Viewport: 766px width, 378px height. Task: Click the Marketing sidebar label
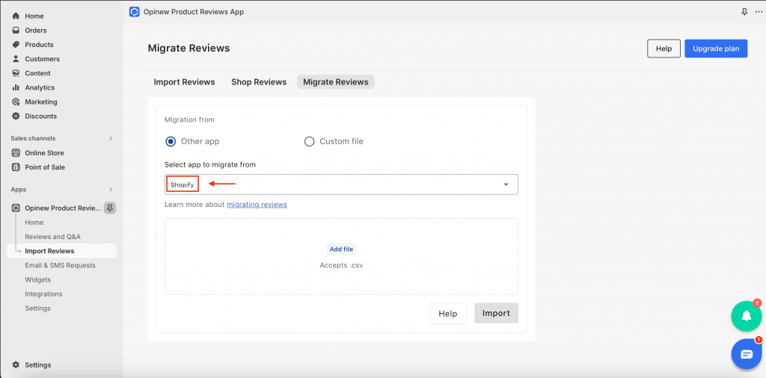click(x=41, y=102)
